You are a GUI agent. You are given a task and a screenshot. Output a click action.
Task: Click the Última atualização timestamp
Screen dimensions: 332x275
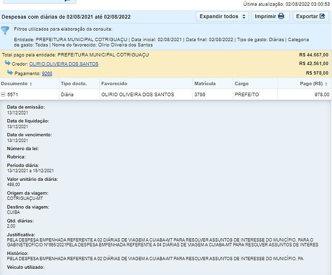tap(286, 4)
